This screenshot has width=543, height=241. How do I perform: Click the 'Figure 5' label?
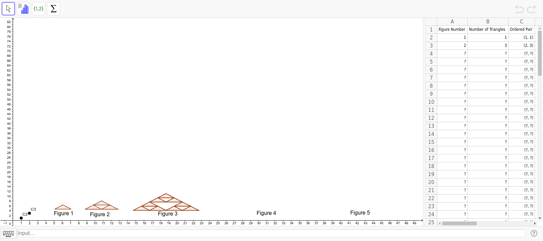point(360,213)
